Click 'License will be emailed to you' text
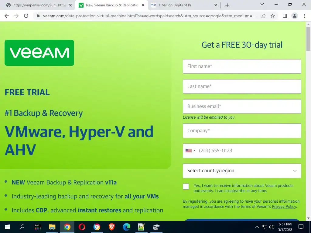This screenshot has width=311, height=233. click(209, 117)
